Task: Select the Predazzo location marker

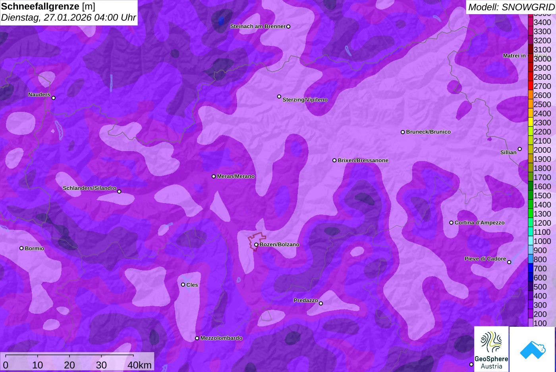Action: coord(321,304)
